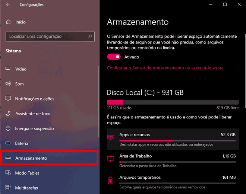Click the search magnifier icon
The image size is (246, 194).
(90, 36)
